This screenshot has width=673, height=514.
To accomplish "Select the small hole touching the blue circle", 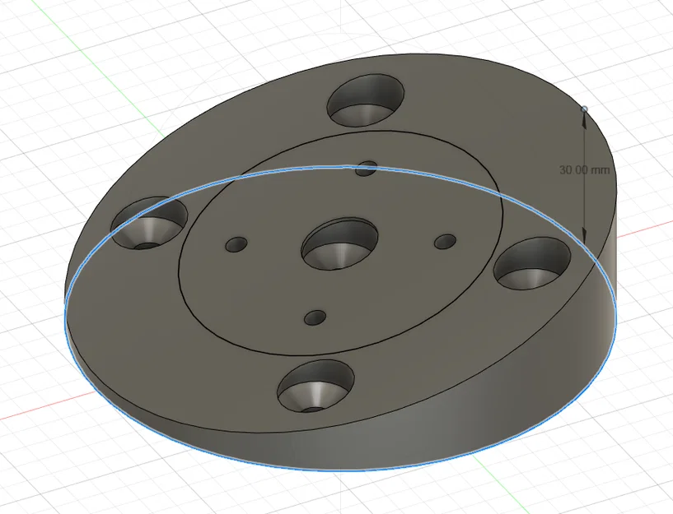I will tap(366, 169).
